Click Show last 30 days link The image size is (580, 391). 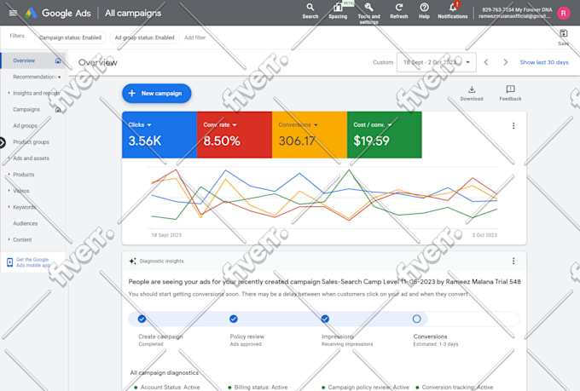click(544, 62)
